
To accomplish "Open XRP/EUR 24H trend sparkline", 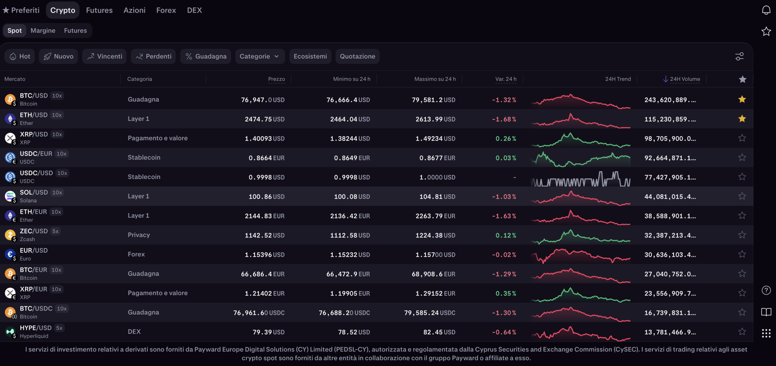I will tap(581, 294).
